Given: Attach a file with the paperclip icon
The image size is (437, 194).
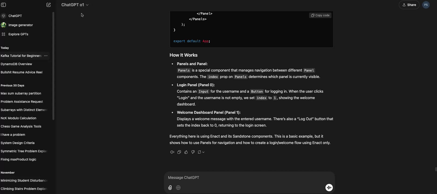Looking at the screenshot, I should click(170, 188).
